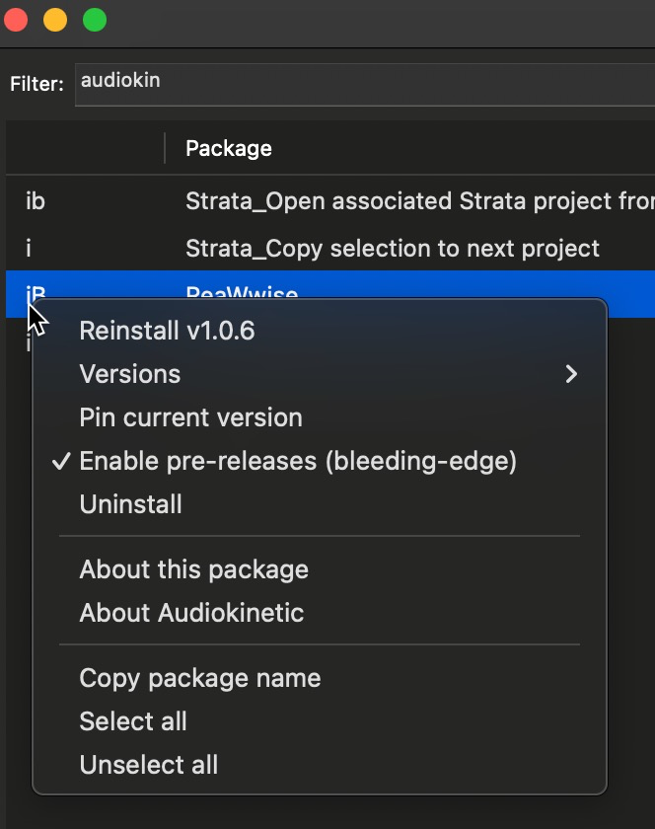The image size is (655, 829).
Task: Click the Package column header
Action: 229,149
